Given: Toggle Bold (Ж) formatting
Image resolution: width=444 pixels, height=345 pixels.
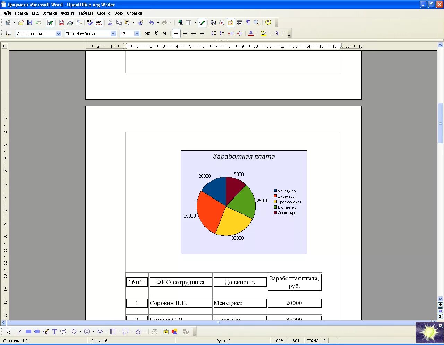Looking at the screenshot, I should coord(147,34).
